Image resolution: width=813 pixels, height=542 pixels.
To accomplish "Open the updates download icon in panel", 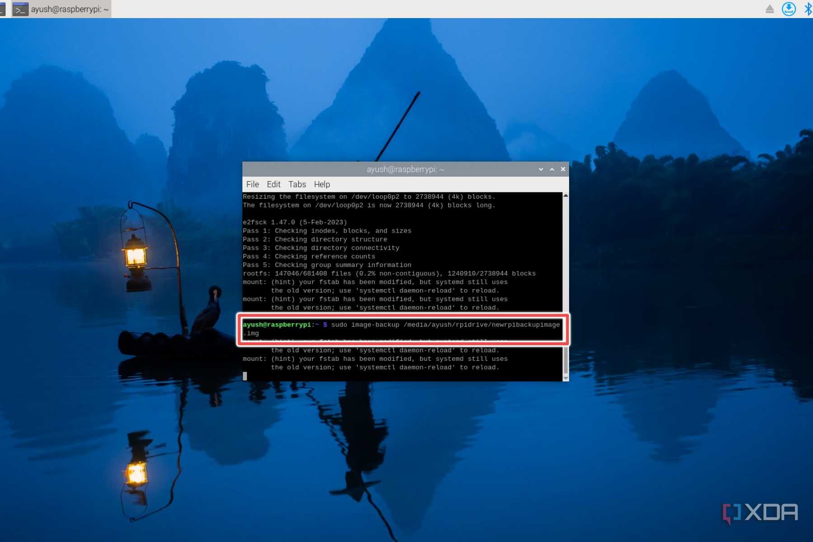I will [x=789, y=9].
